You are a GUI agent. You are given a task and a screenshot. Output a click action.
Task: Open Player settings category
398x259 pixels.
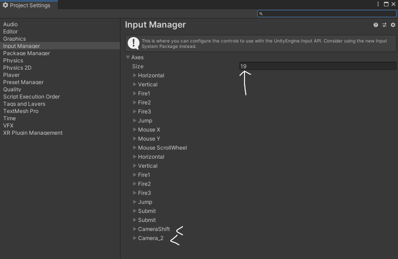pyautogui.click(x=11, y=75)
